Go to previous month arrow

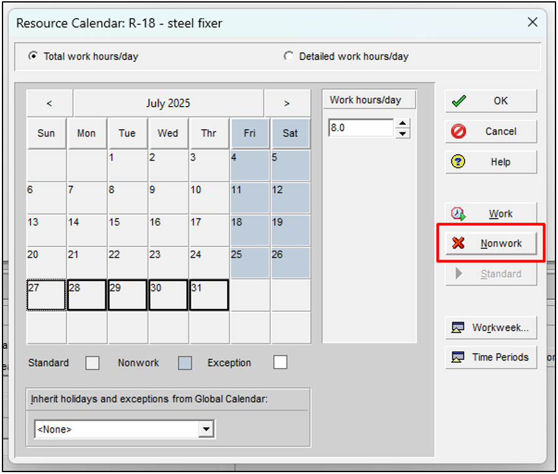coord(50,103)
